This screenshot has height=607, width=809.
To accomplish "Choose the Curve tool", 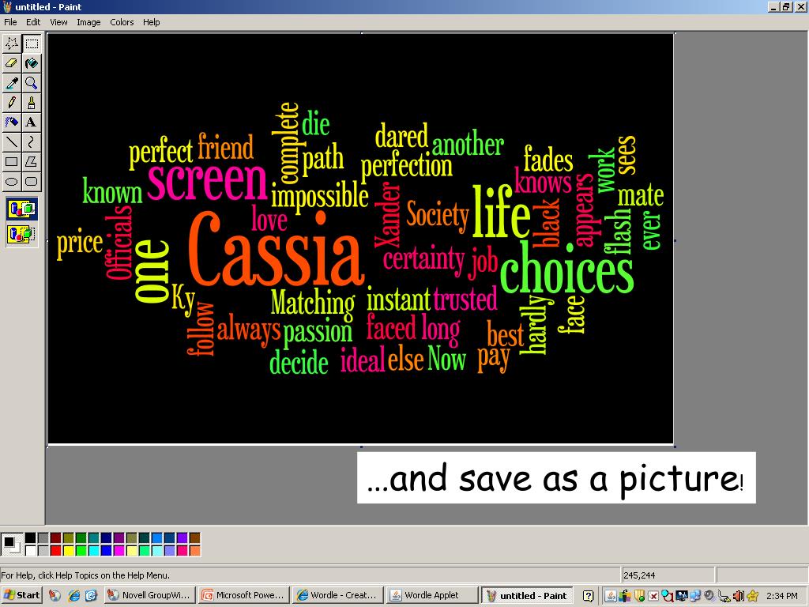I will coord(32,141).
